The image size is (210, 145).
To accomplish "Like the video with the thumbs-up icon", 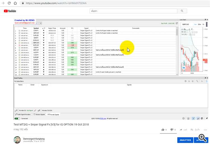I will (x=163, y=130).
